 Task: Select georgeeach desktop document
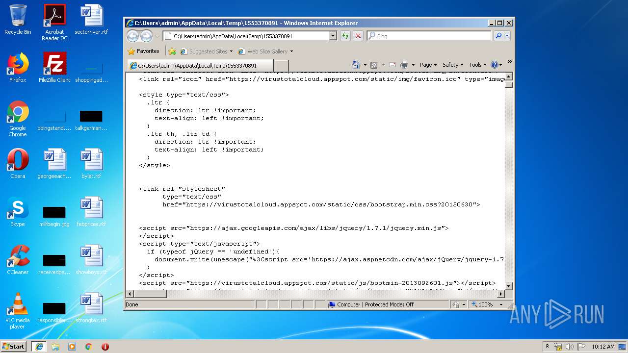(54, 164)
